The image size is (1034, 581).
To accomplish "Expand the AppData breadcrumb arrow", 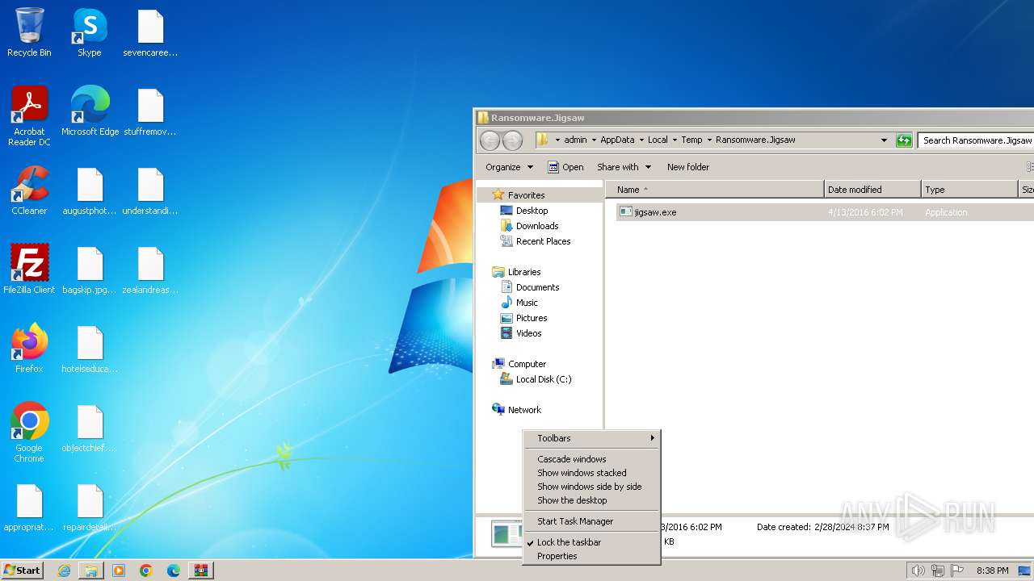I will 641,140.
